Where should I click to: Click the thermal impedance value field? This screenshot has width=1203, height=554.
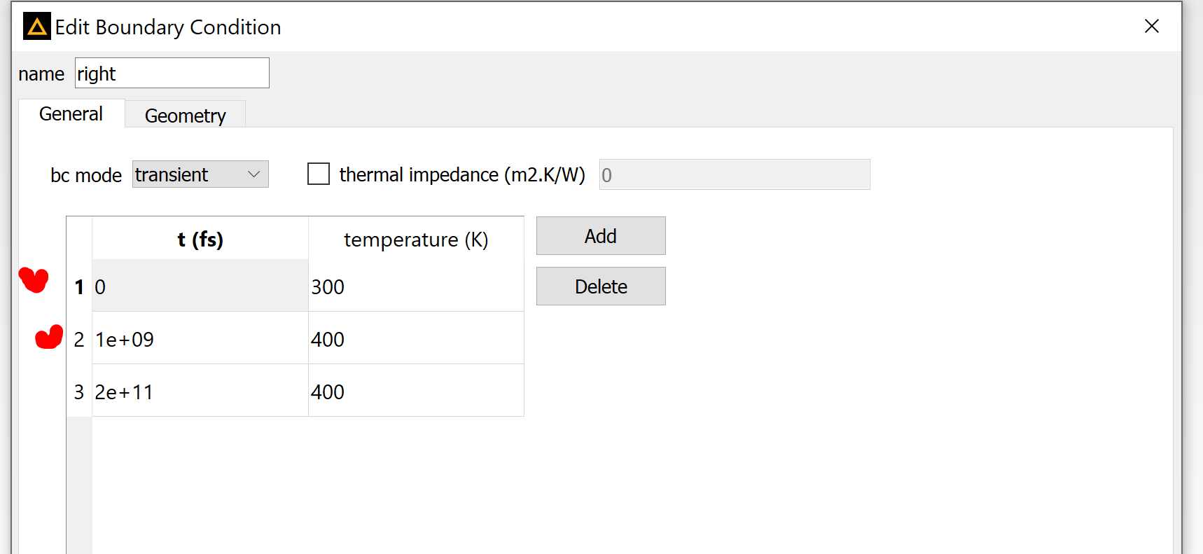pyautogui.click(x=735, y=174)
